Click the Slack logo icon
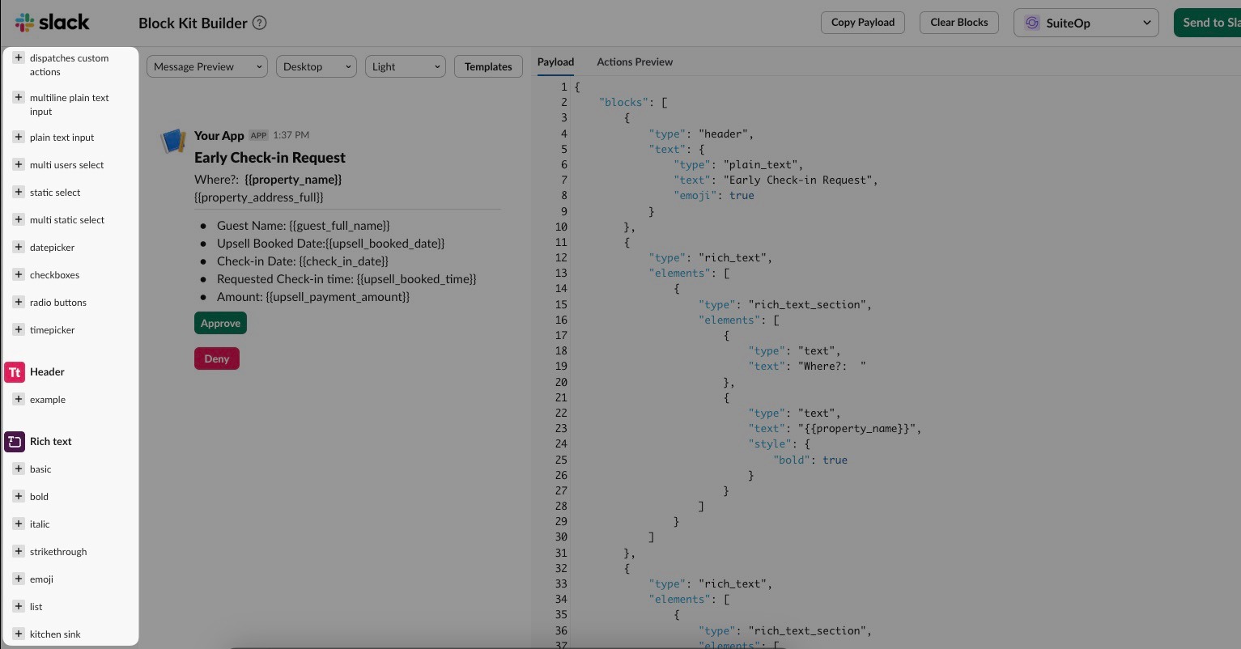Image resolution: width=1241 pixels, height=649 pixels. click(x=23, y=22)
